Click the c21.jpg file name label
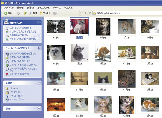This screenshot has width=162, height=118. 79,116
